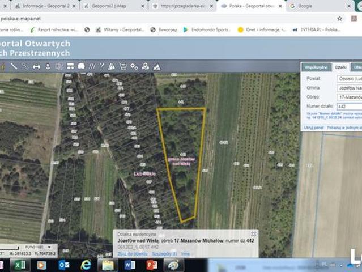This screenshot has width=362, height=272.
Task: Select the measure line tool
Action: point(14,66)
